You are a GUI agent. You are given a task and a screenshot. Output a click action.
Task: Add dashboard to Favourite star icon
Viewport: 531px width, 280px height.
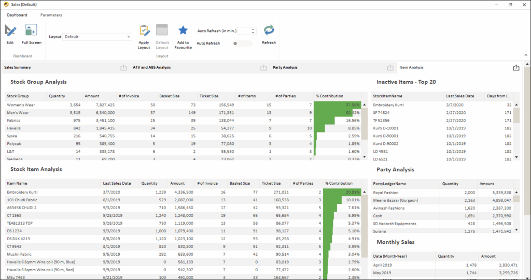pyautogui.click(x=183, y=31)
